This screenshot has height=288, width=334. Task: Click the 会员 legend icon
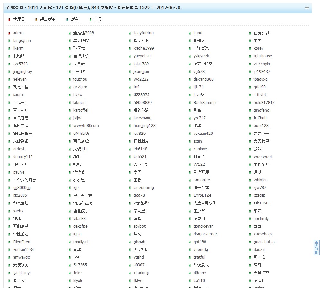pyautogui.click(x=91, y=19)
